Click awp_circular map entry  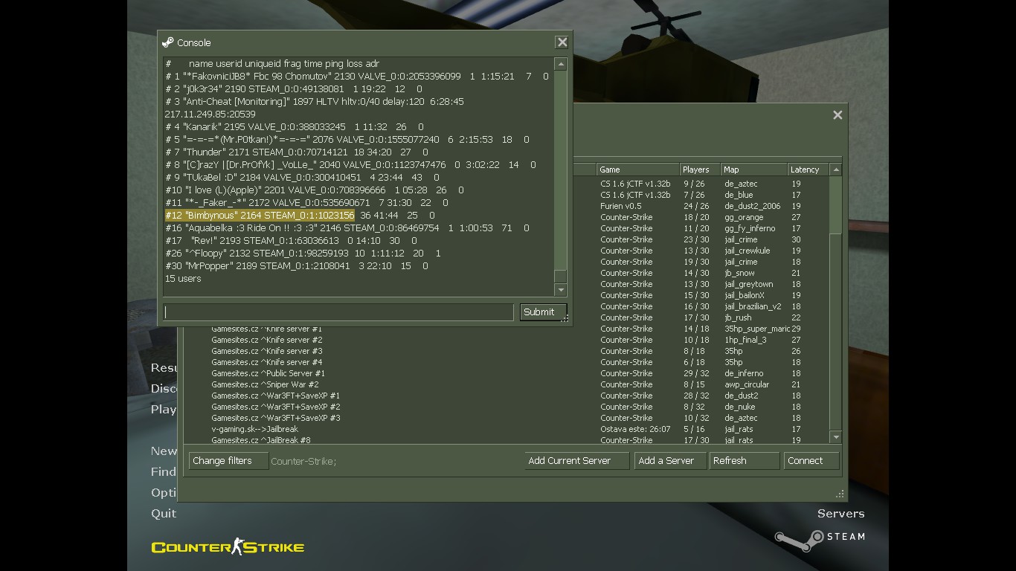tap(747, 384)
